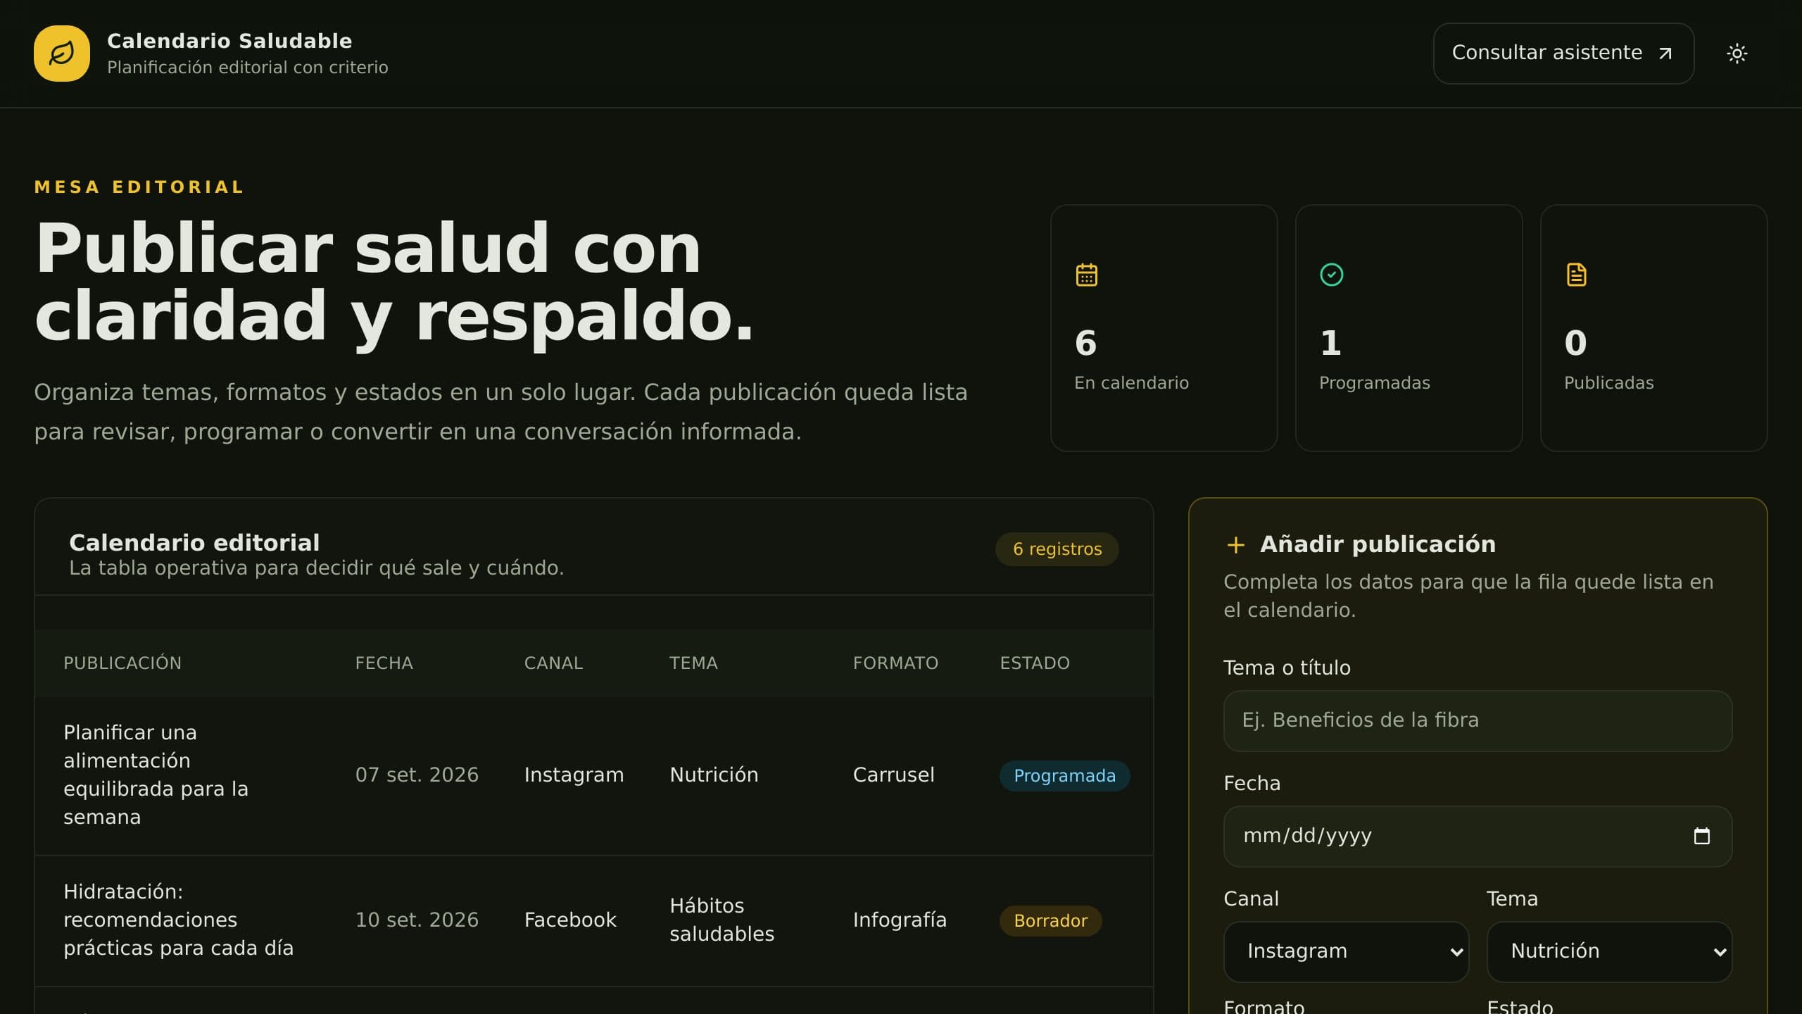The image size is (1802, 1014).
Task: Click the 'Añadir publicación' form heading
Action: click(x=1378, y=544)
